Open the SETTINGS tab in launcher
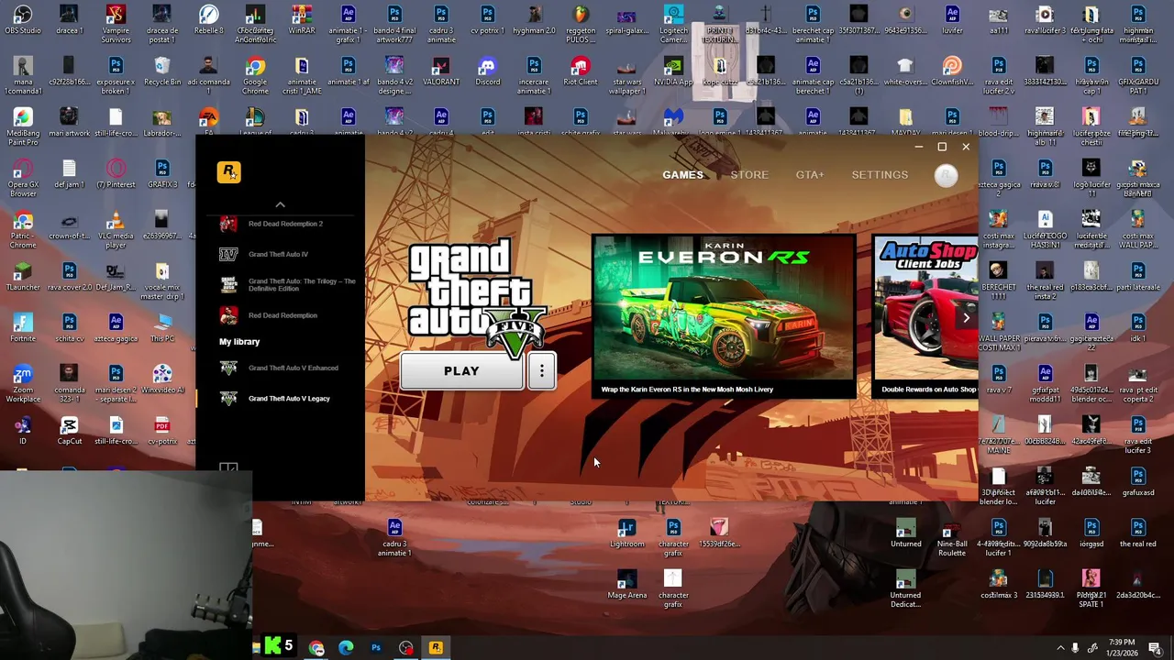Viewport: 1174px width, 660px height. pos(880,175)
